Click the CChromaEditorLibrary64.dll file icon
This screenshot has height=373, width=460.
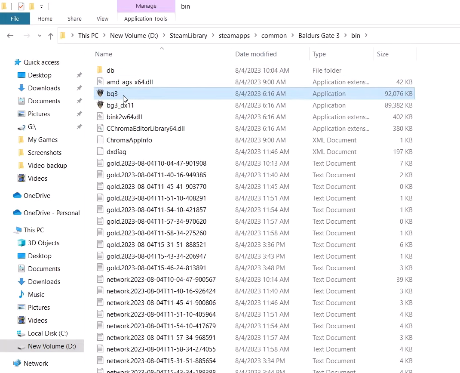click(100, 128)
